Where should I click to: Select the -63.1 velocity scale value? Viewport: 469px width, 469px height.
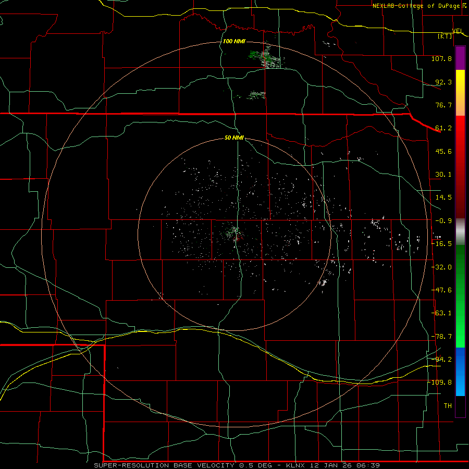click(x=442, y=313)
